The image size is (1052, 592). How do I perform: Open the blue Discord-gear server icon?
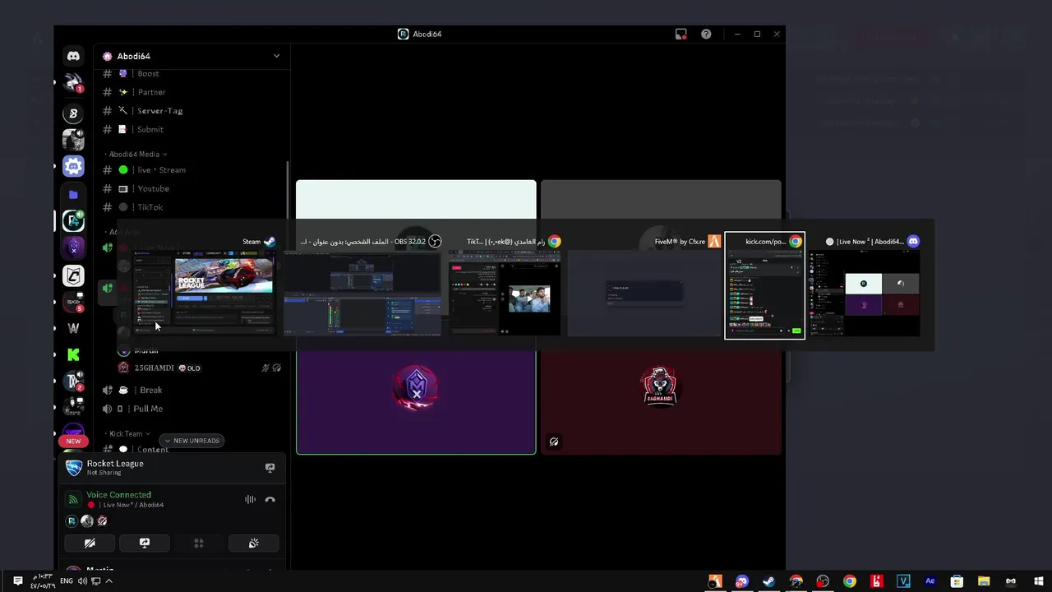[73, 167]
